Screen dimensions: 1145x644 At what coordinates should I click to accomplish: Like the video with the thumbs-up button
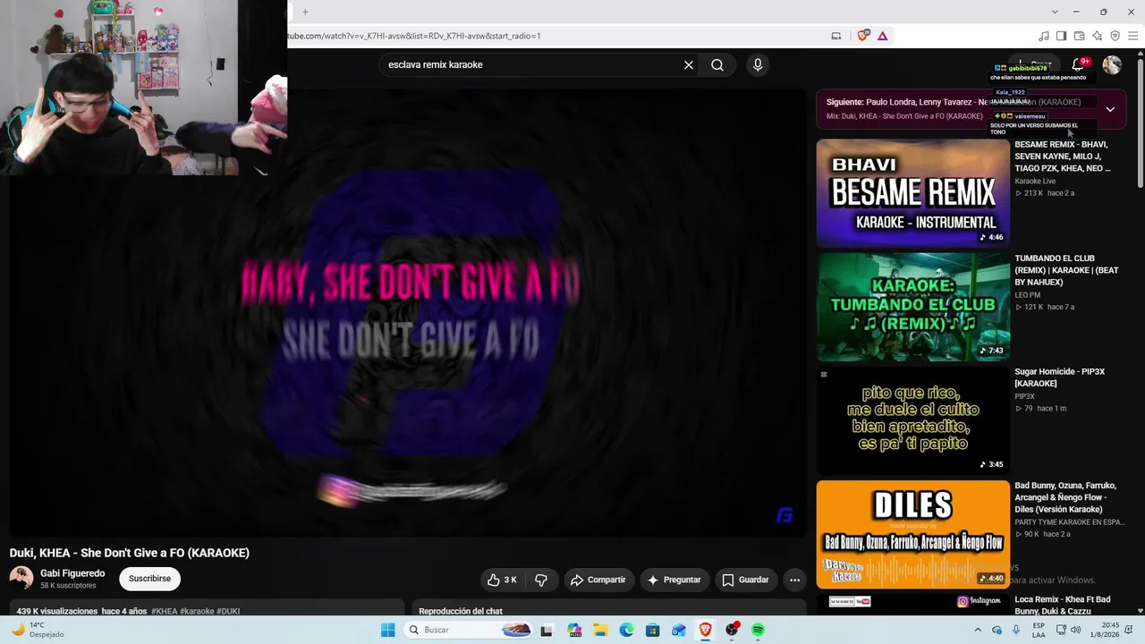pos(503,580)
